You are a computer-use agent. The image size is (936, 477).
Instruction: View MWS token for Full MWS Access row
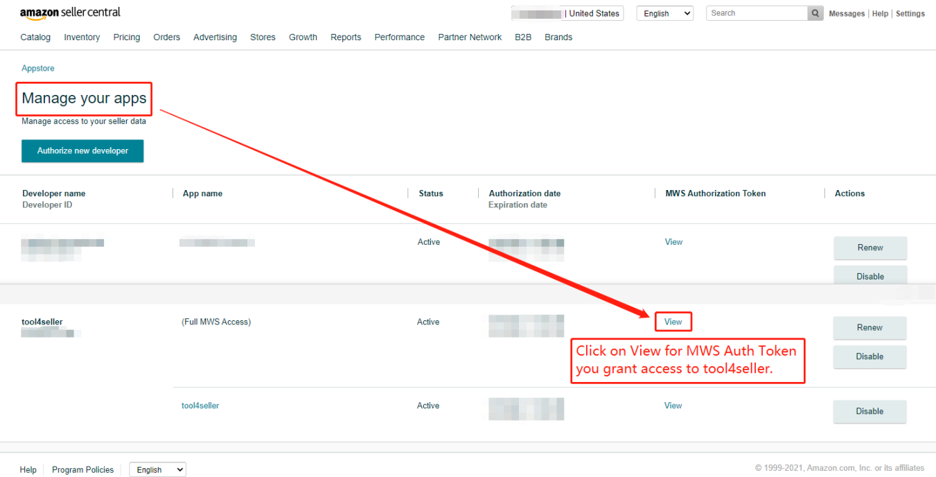tap(673, 322)
